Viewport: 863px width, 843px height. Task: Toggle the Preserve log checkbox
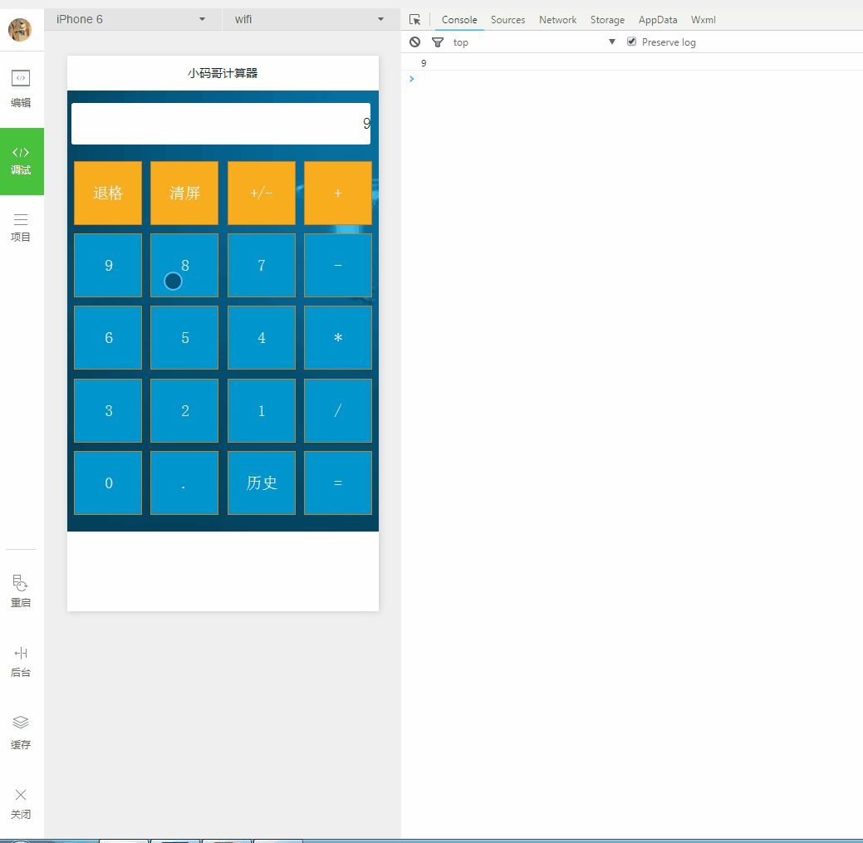[632, 42]
